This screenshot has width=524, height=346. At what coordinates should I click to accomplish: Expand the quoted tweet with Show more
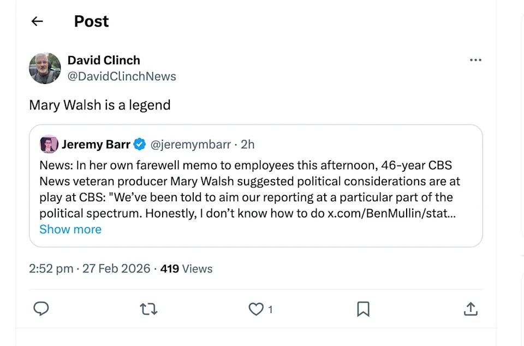pyautogui.click(x=70, y=229)
